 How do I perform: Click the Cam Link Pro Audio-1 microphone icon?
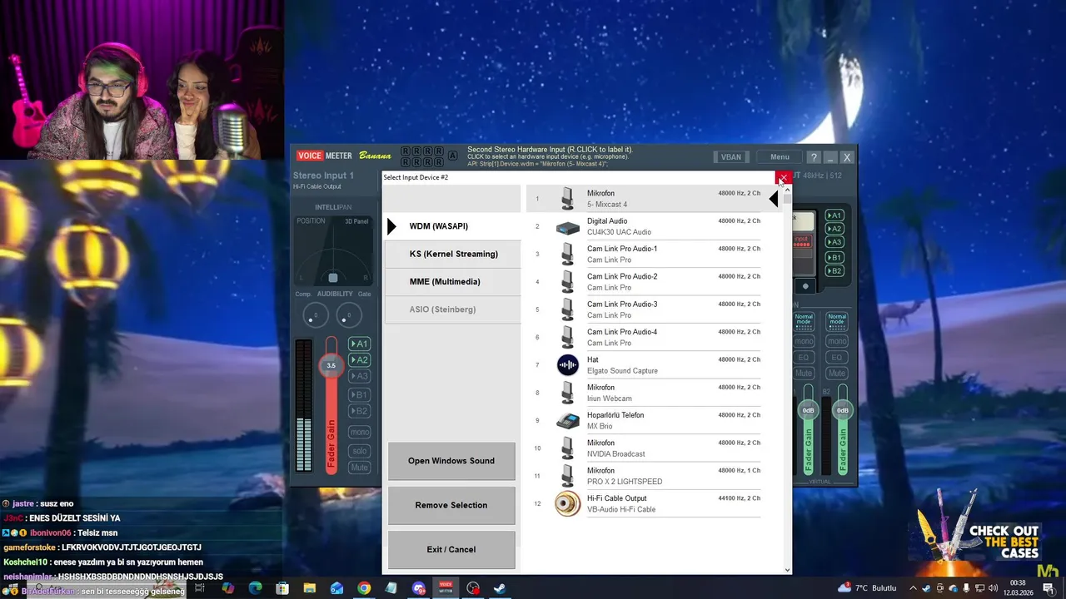[568, 254]
